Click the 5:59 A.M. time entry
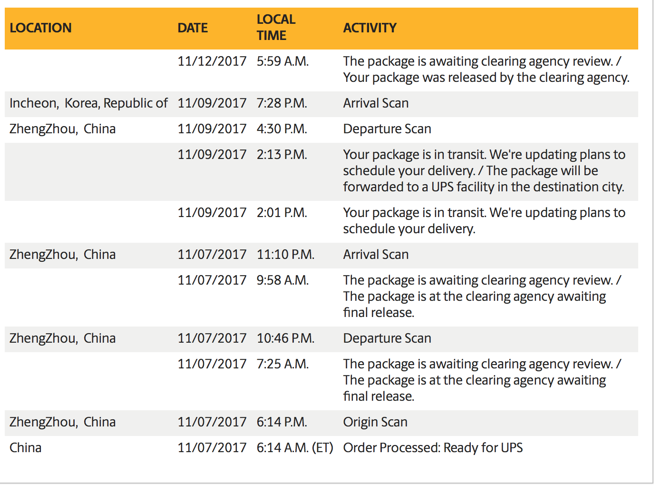This screenshot has height=495, width=662. 282,61
